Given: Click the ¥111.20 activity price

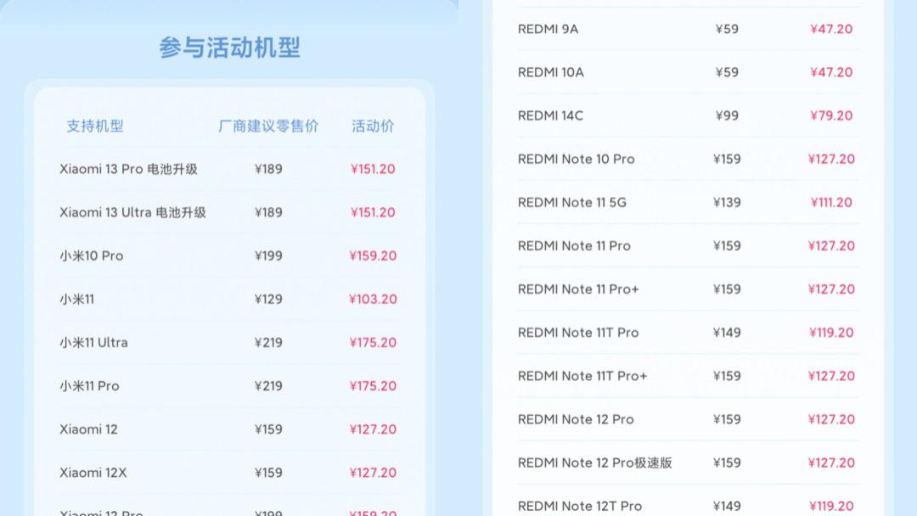Looking at the screenshot, I should click(x=831, y=202).
